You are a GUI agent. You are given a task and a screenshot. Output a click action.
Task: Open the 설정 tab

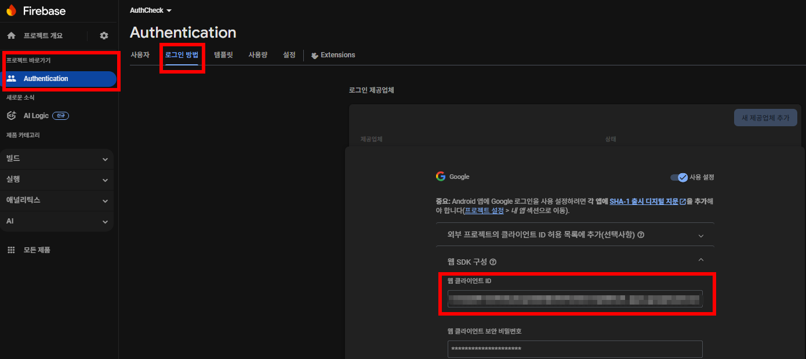point(289,55)
